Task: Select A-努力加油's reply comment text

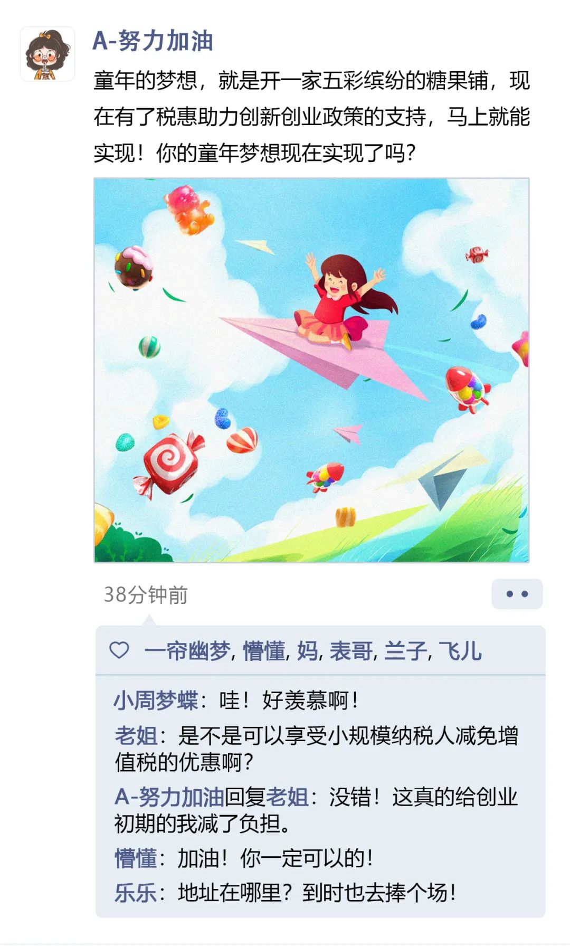Action: (317, 810)
